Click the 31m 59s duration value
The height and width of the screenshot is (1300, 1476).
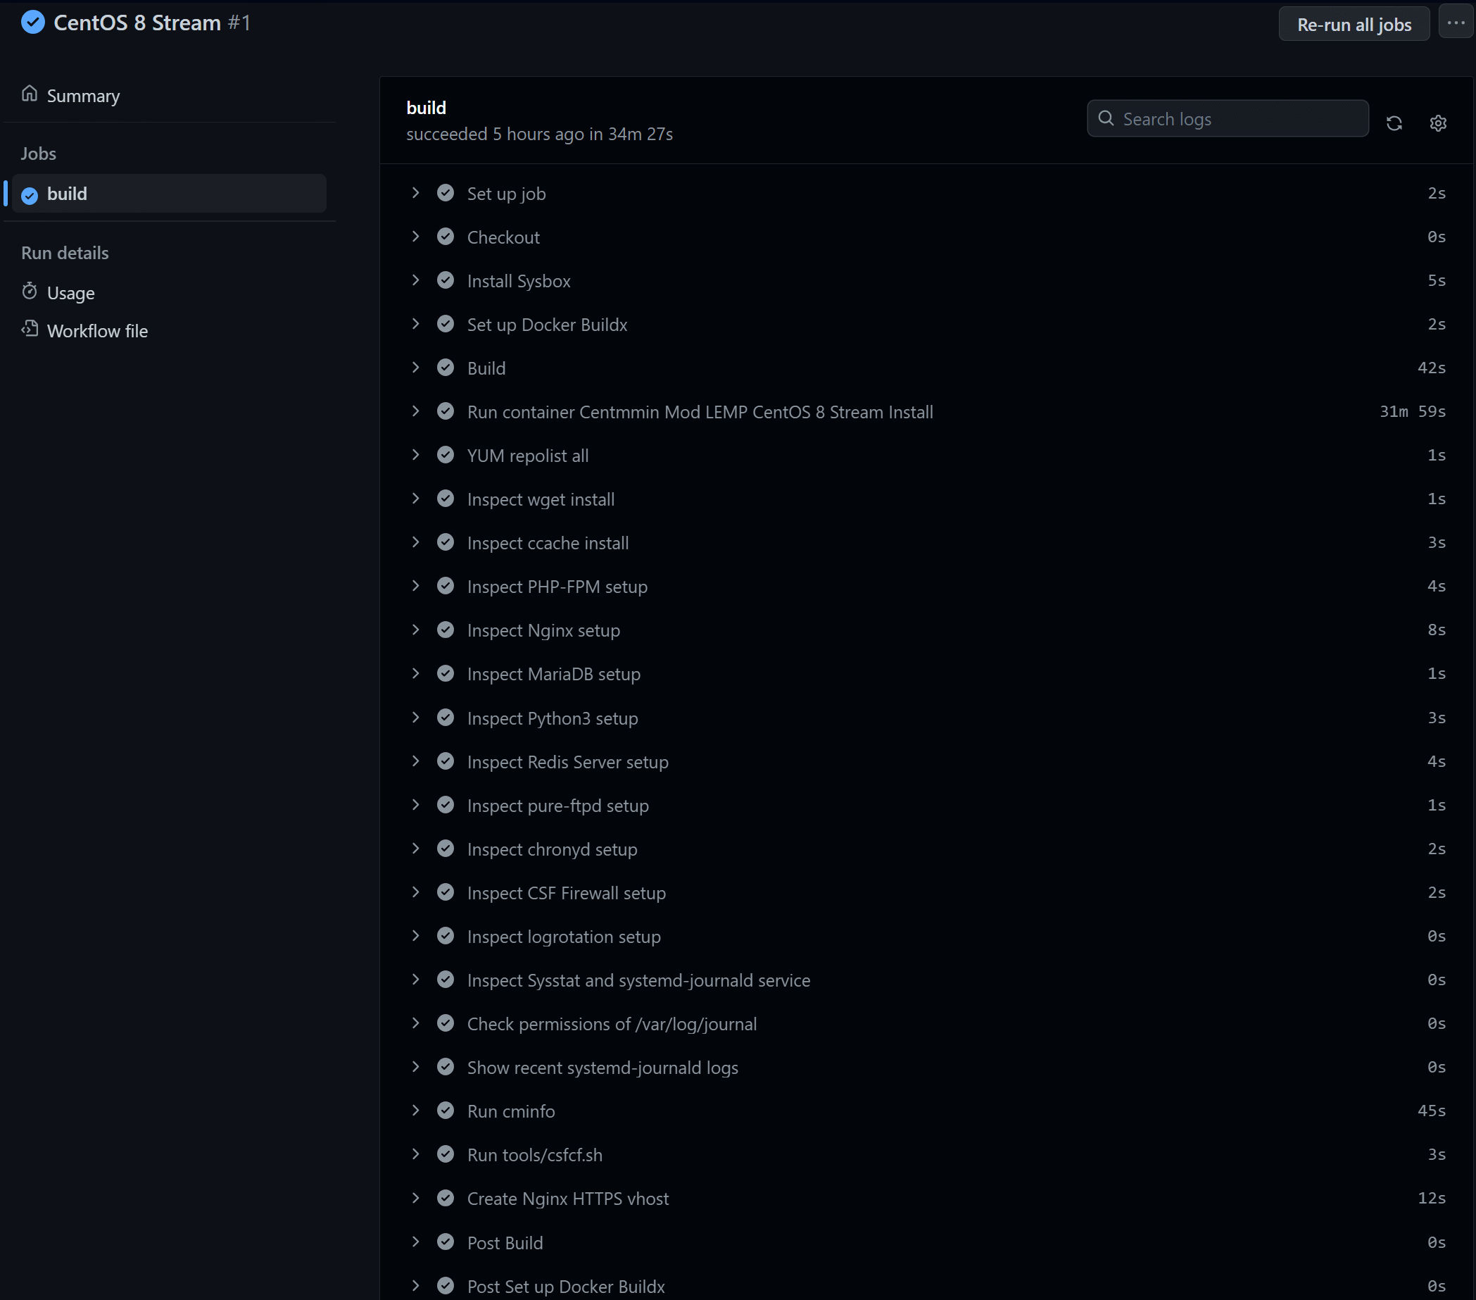pos(1413,411)
